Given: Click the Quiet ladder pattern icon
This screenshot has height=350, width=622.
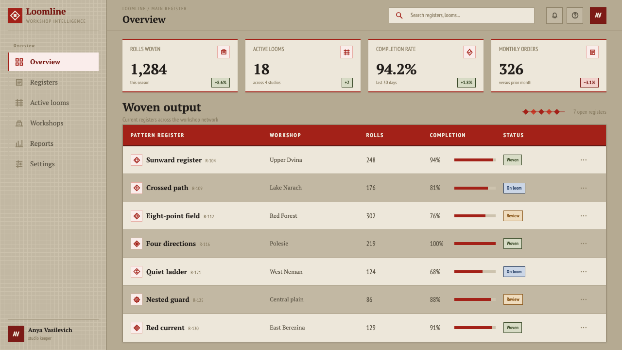Looking at the screenshot, I should (137, 272).
